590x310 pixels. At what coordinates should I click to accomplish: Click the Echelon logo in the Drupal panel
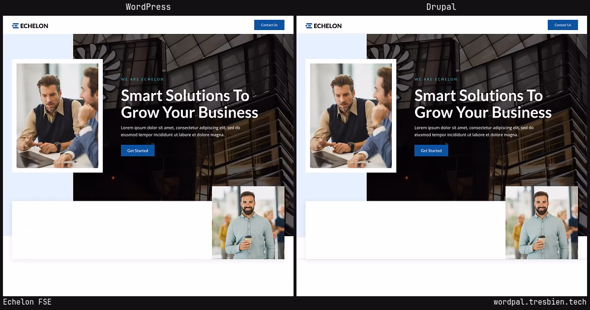[324, 26]
